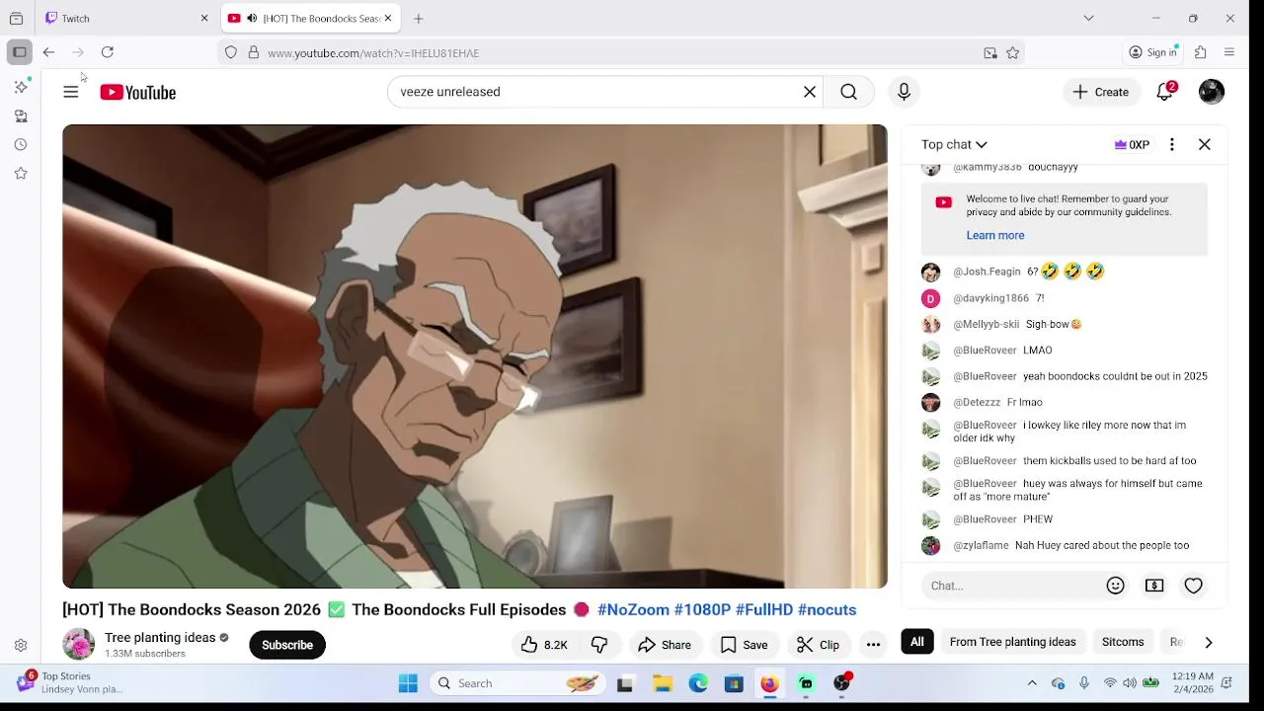Image resolution: width=1264 pixels, height=711 pixels.
Task: Close the Twitch tab
Action: click(x=204, y=18)
